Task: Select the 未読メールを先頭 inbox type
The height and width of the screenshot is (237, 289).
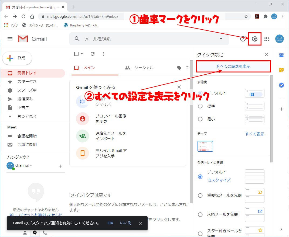Action: (200, 214)
